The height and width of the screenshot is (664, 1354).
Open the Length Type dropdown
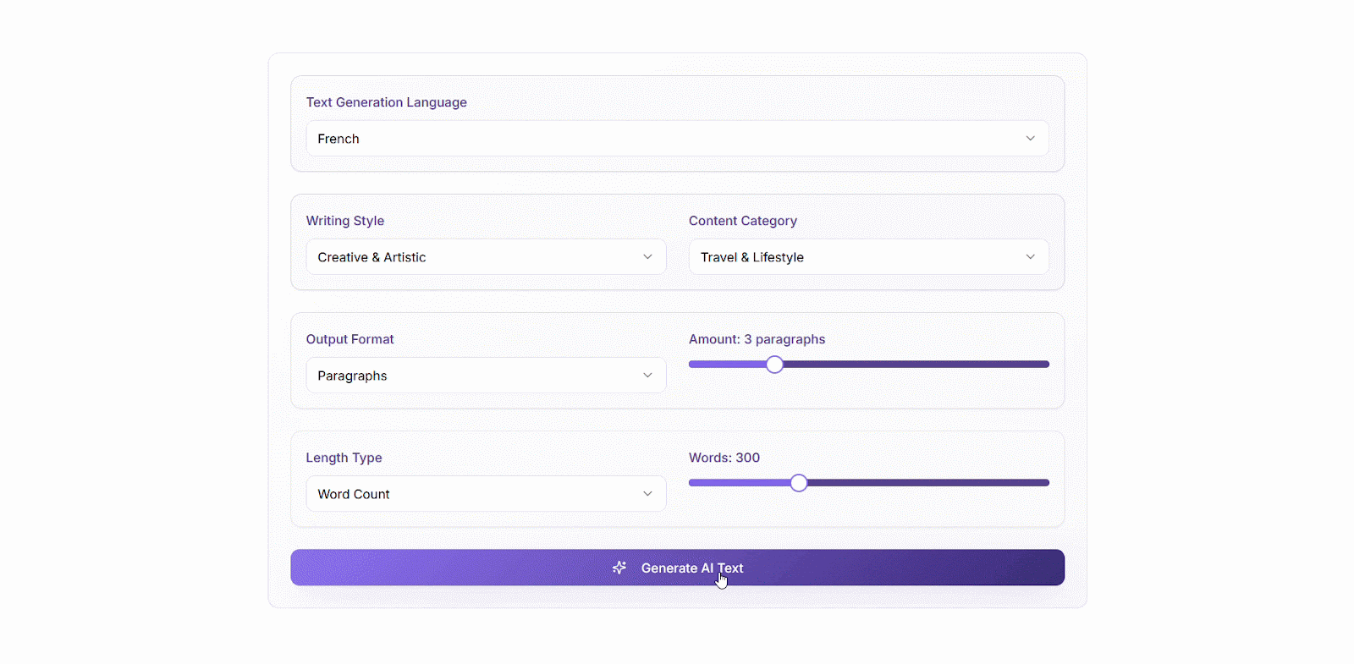point(486,494)
